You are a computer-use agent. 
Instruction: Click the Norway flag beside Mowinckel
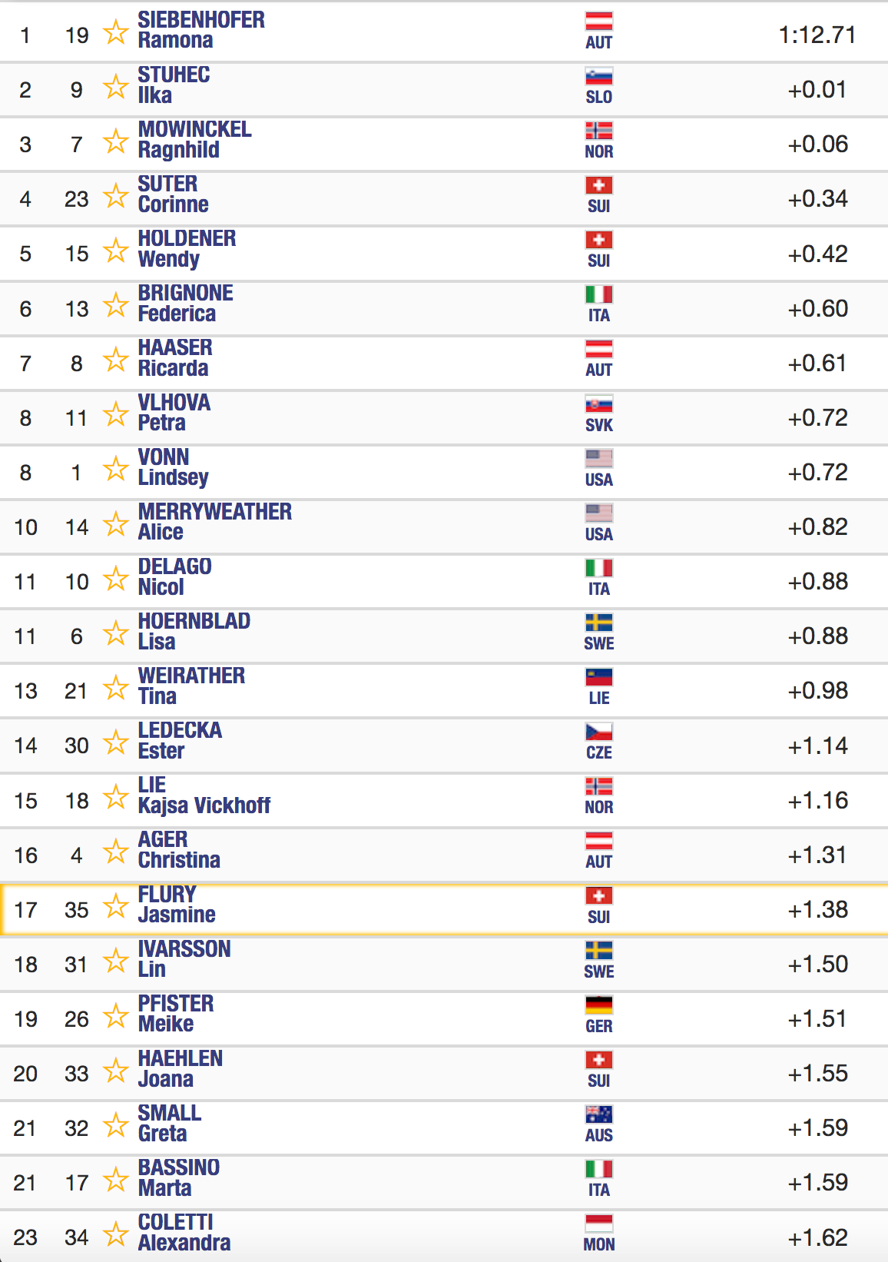599,130
